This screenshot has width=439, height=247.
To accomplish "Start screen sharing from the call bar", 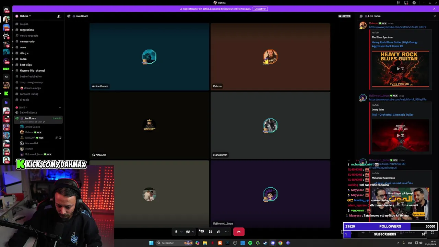I will tap(202, 232).
